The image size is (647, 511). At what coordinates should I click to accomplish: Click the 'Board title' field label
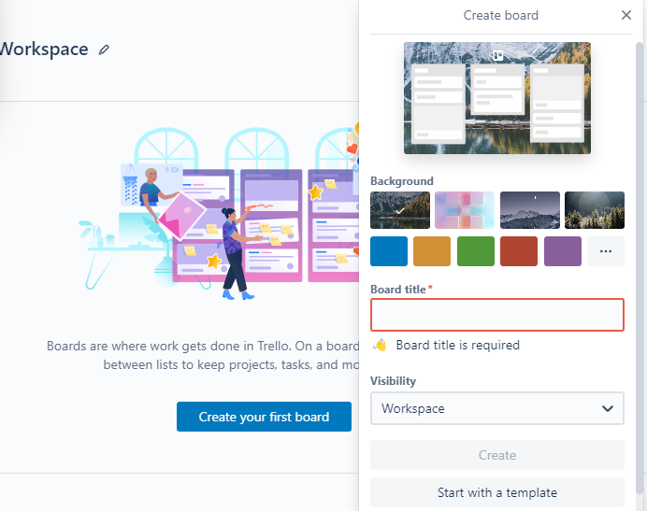pos(398,289)
